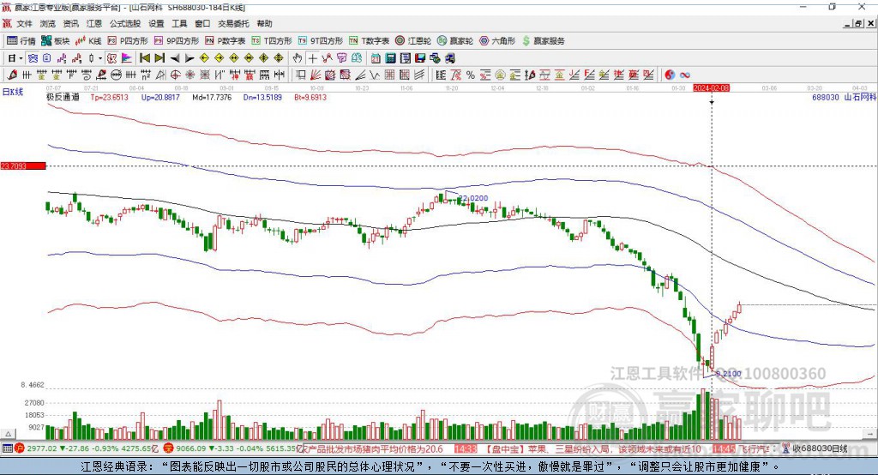Open the 9P四方形 tool
878x475 pixels.
click(177, 41)
